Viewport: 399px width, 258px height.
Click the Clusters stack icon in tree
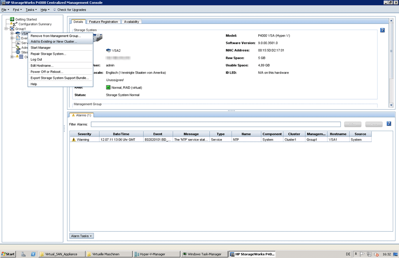point(21,57)
